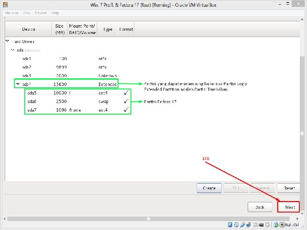Screen dimensions: 307x230
Task: Click the Mount Point/RAID/Volume column header
Action: 82,29
